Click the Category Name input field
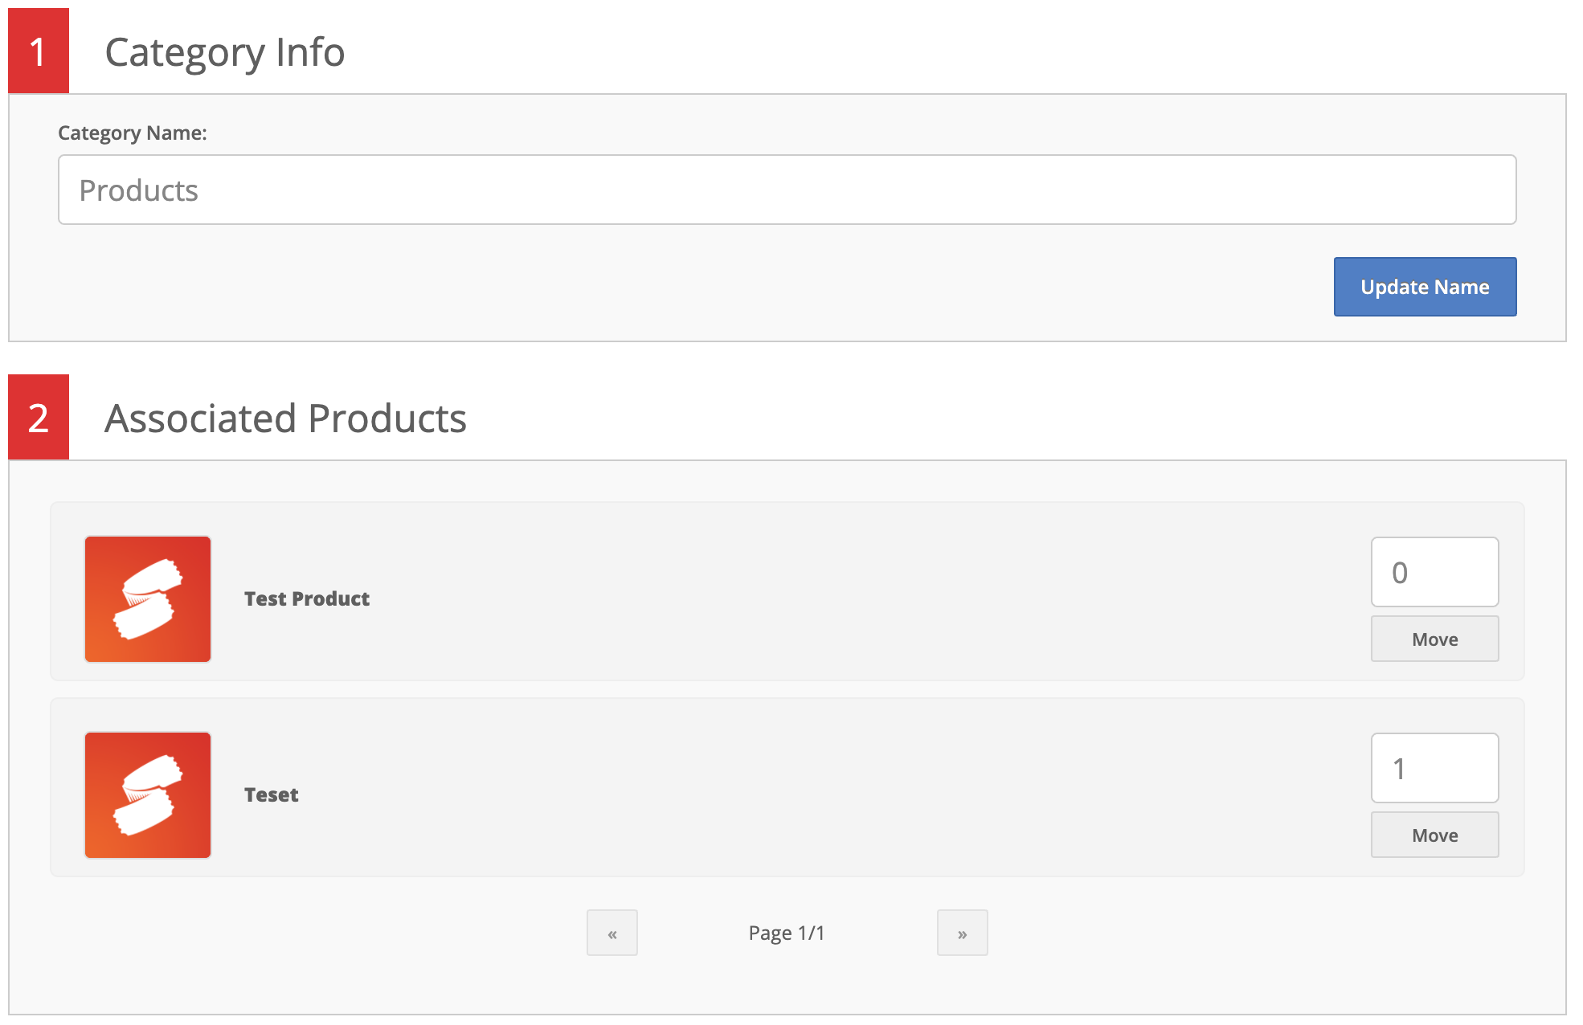This screenshot has height=1025, width=1583. [x=787, y=190]
